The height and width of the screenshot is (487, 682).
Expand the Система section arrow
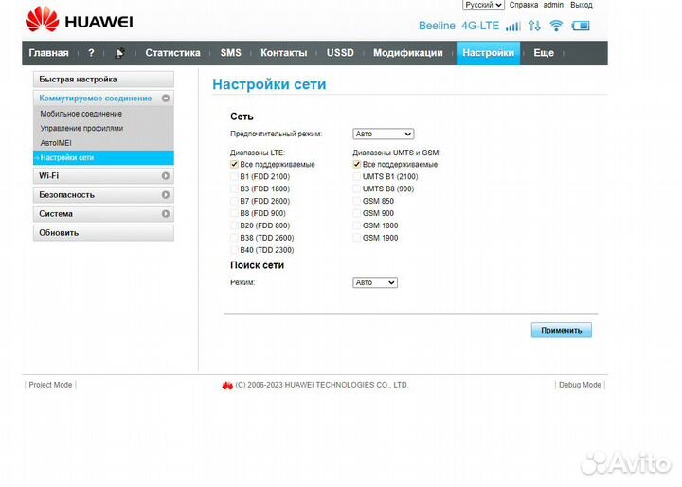point(166,214)
